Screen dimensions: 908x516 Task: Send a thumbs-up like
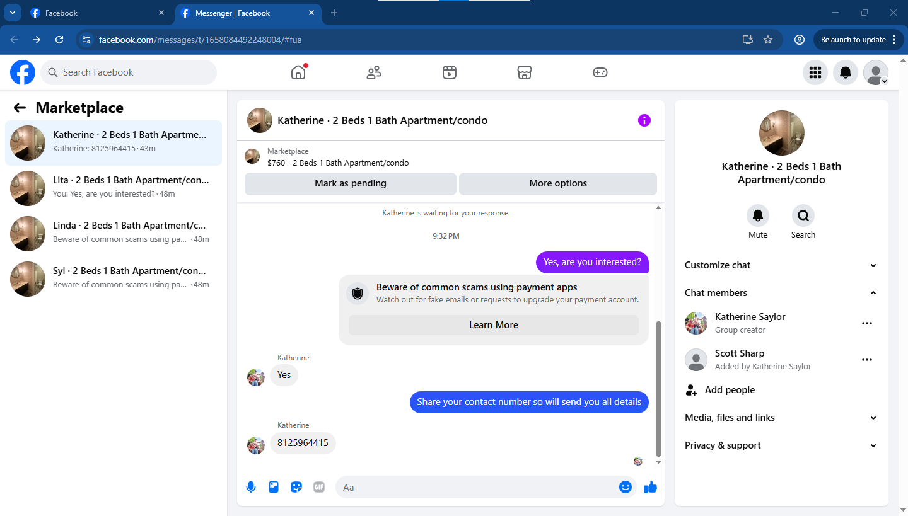(651, 487)
